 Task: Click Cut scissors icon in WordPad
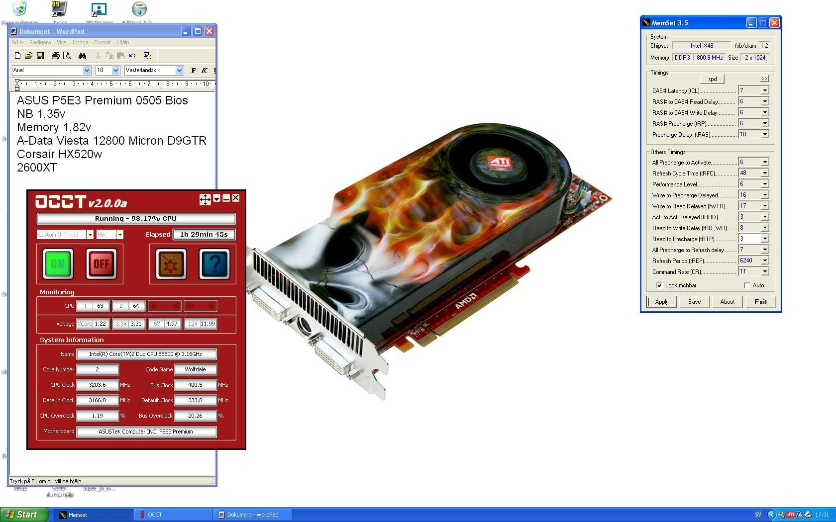click(98, 56)
